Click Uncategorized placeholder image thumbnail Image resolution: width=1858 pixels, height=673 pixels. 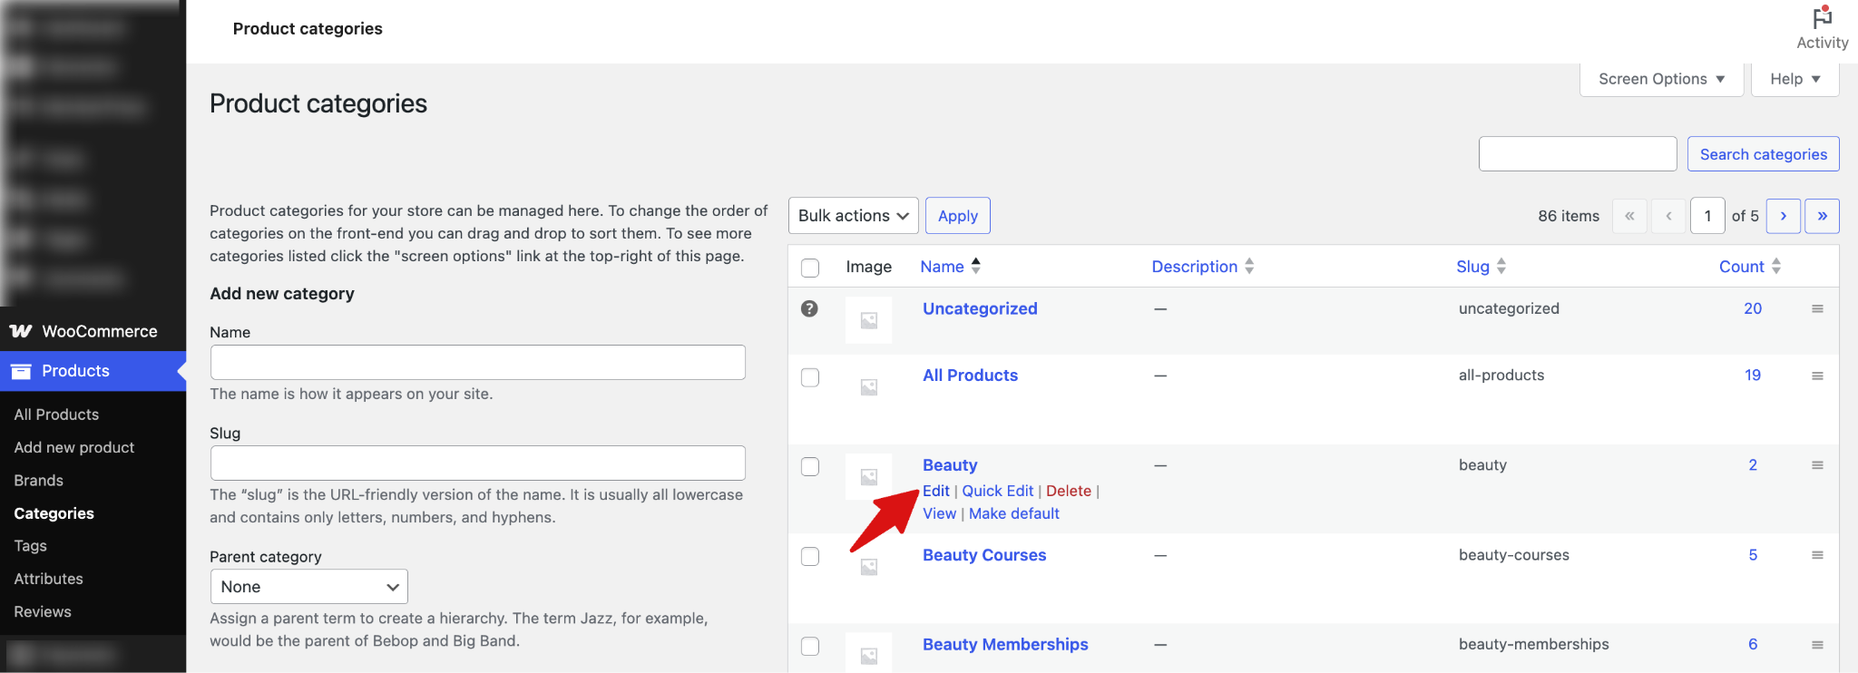[868, 320]
